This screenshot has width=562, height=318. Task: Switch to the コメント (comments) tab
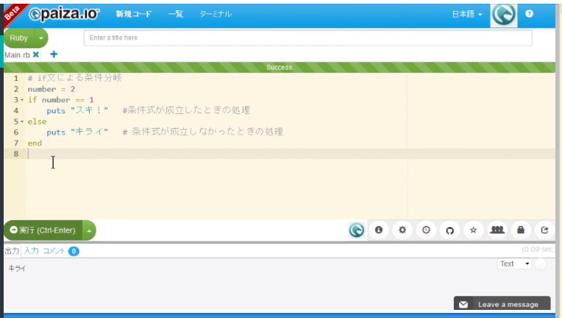tap(54, 250)
